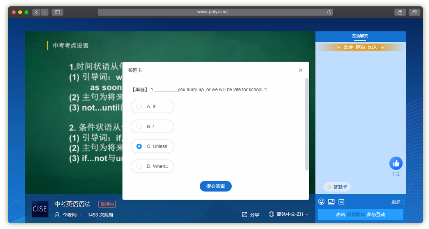Image resolution: width=429 pixels, height=229 pixels.
Task: Expand the 更多 options in chat
Action: [x=398, y=202]
